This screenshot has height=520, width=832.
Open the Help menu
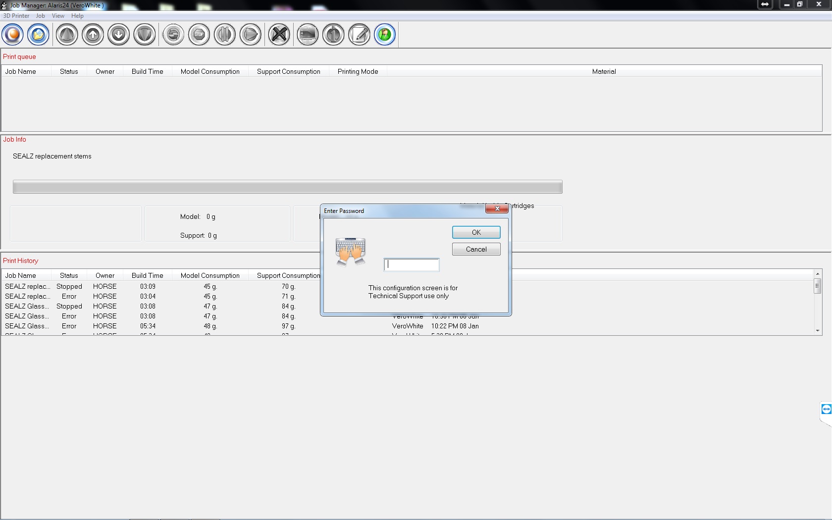tap(77, 16)
